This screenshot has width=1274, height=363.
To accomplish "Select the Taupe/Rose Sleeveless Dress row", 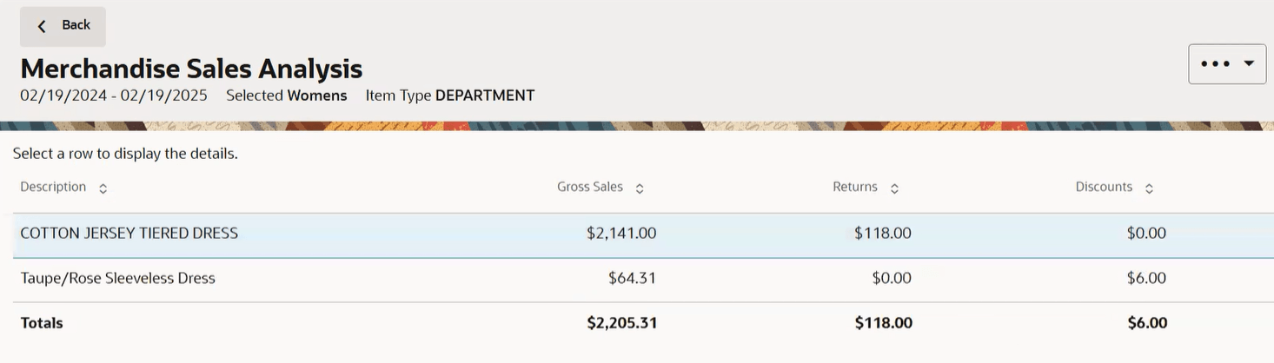I will 643,279.
